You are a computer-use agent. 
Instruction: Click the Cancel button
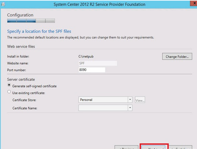pyautogui.click(x=180, y=147)
